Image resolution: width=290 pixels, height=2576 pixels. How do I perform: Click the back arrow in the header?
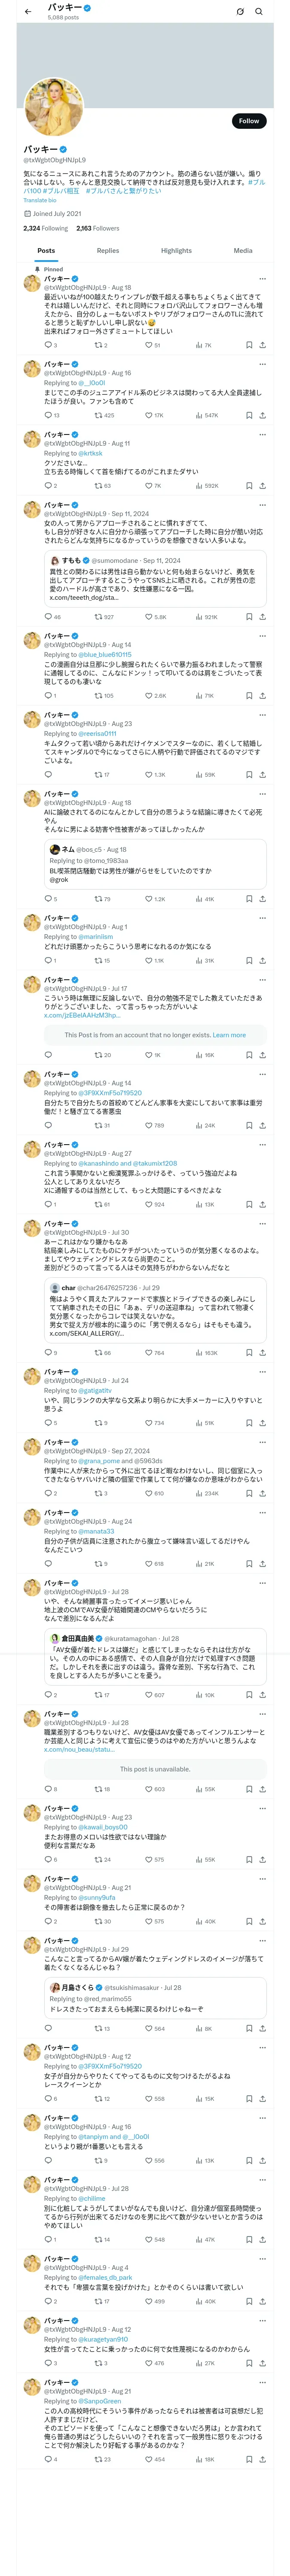coord(28,12)
